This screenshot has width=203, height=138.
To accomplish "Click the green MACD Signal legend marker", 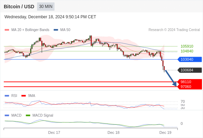I will pos(28,116).
